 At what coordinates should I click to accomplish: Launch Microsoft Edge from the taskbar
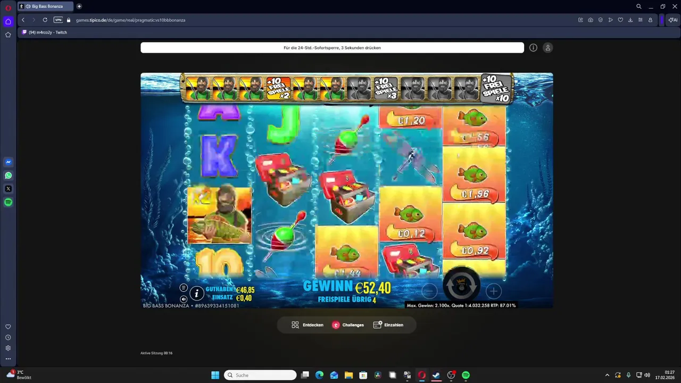(x=319, y=375)
